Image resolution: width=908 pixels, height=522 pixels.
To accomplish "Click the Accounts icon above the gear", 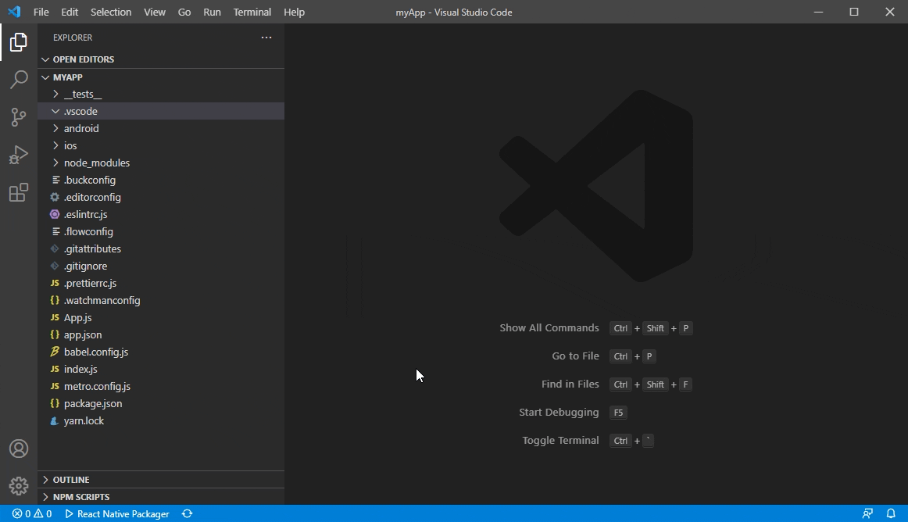I will [19, 448].
